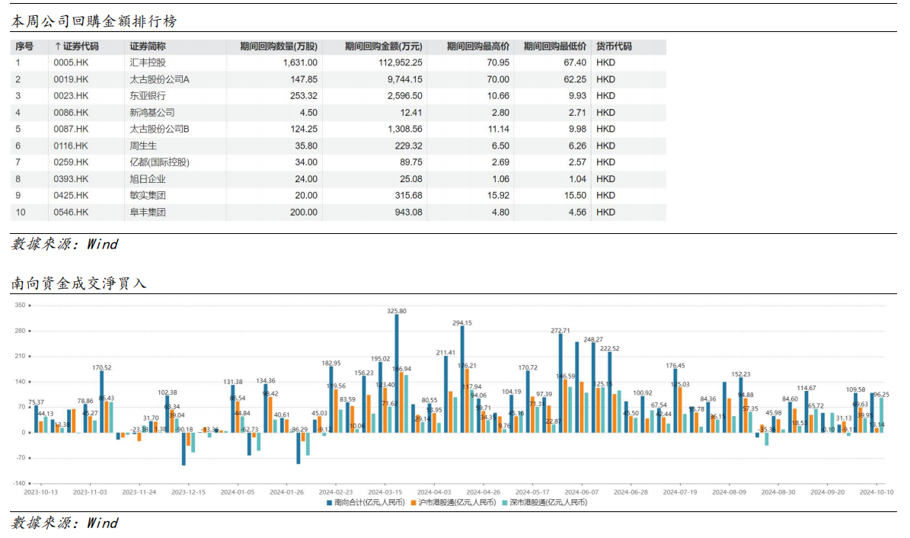The height and width of the screenshot is (538, 910).
Task: Click the bar data label 211.41
Action: click(x=445, y=353)
